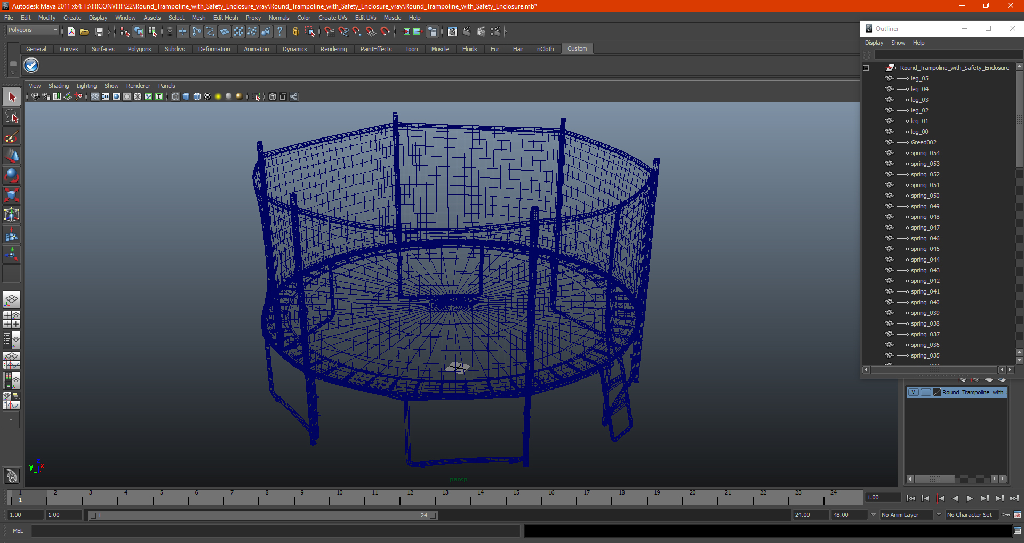
Task: Switch to the Rendering shelf tab
Action: tap(333, 49)
